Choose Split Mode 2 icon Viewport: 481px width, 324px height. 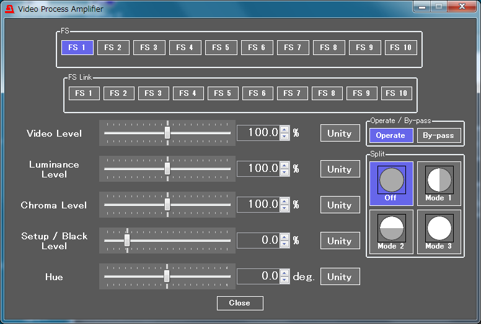coord(391,228)
